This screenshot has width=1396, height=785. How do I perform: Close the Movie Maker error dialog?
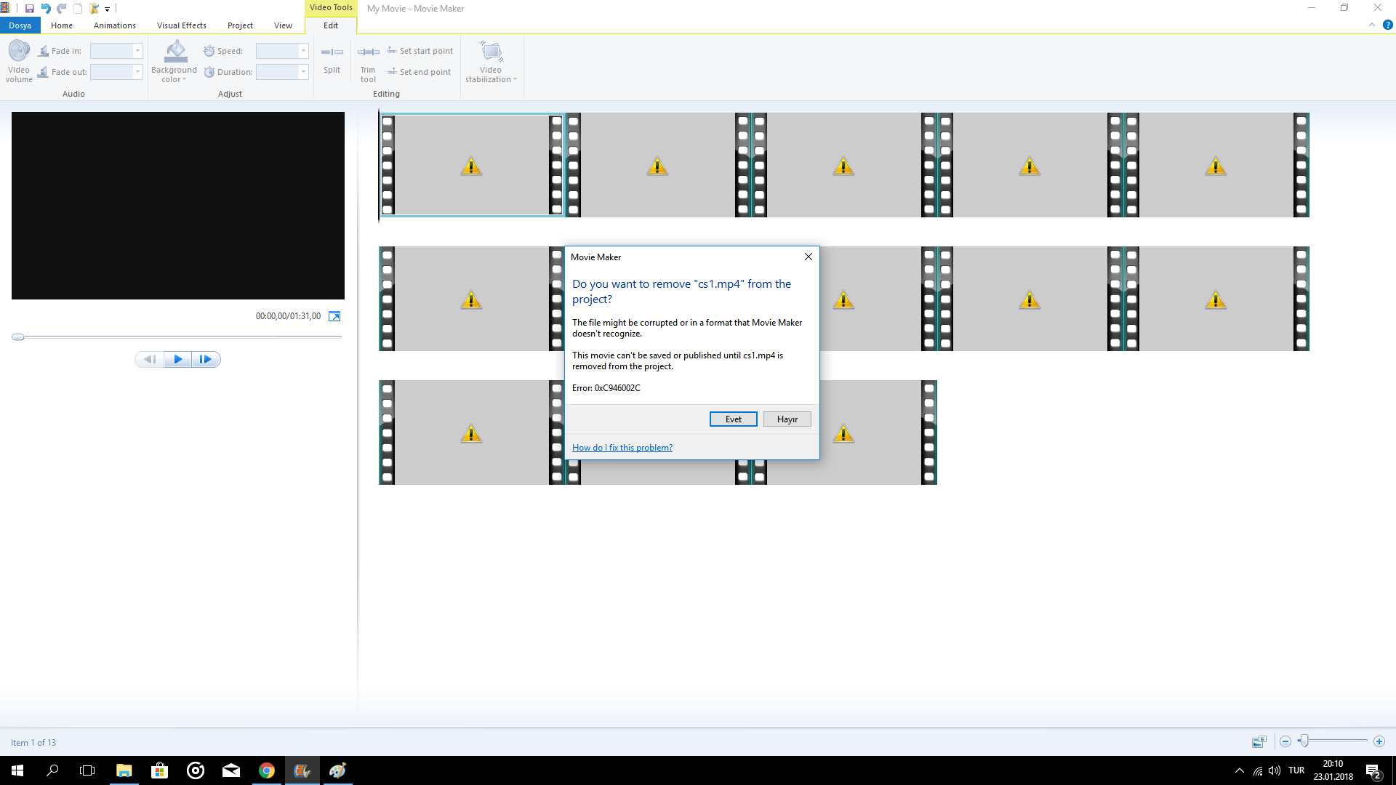pos(808,257)
